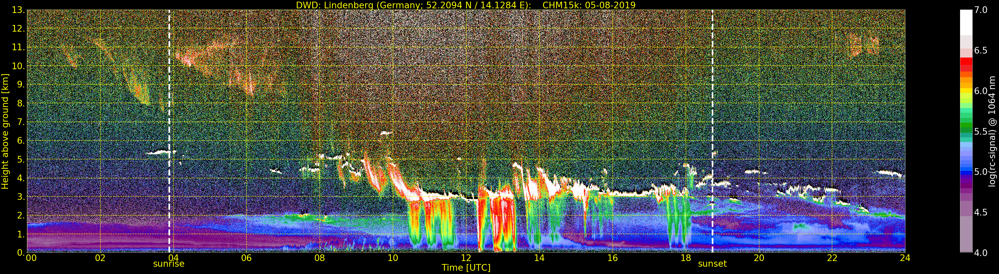This screenshot has width=999, height=274.
Task: Click the time axis tick label '16'
Action: pyautogui.click(x=613, y=258)
